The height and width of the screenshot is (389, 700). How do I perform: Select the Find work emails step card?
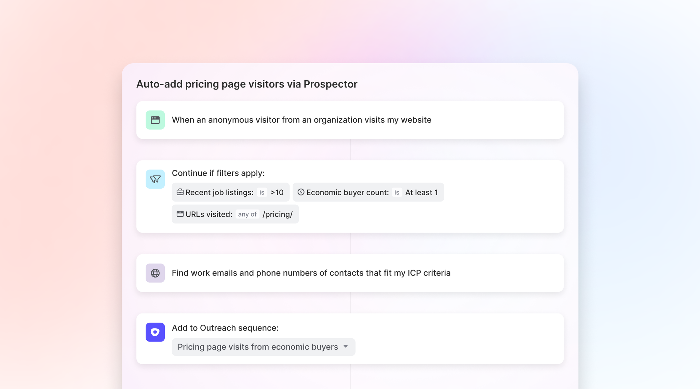click(x=311, y=273)
